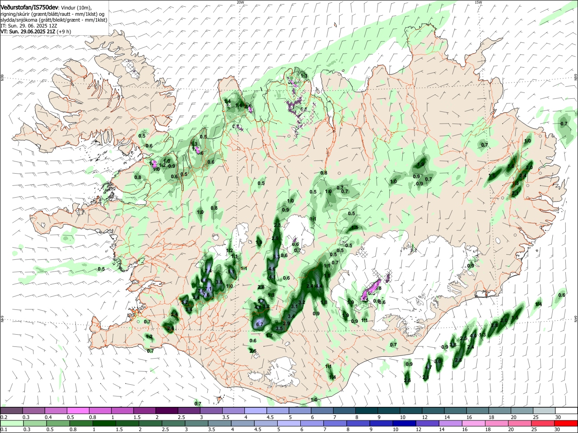Click the 5.1 precipitation value

(232, 272)
